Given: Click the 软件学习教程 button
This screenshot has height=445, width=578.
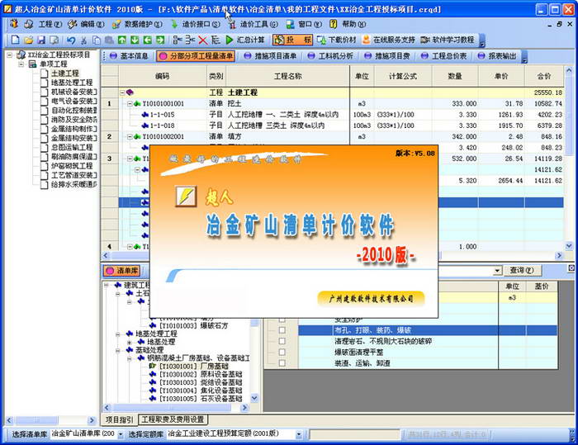Looking at the screenshot, I should pyautogui.click(x=448, y=40).
